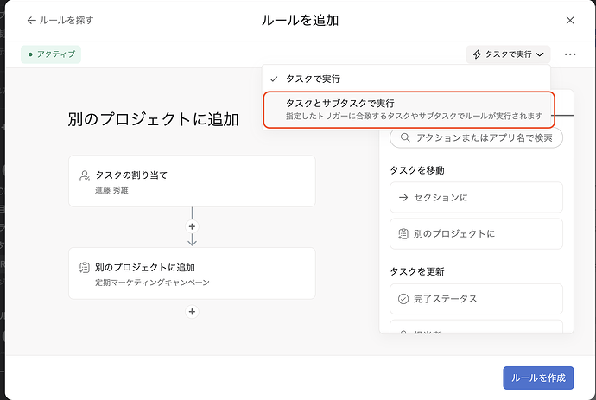Go back via the ルールを探す link
Image resolution: width=596 pixels, height=400 pixels.
(x=67, y=20)
